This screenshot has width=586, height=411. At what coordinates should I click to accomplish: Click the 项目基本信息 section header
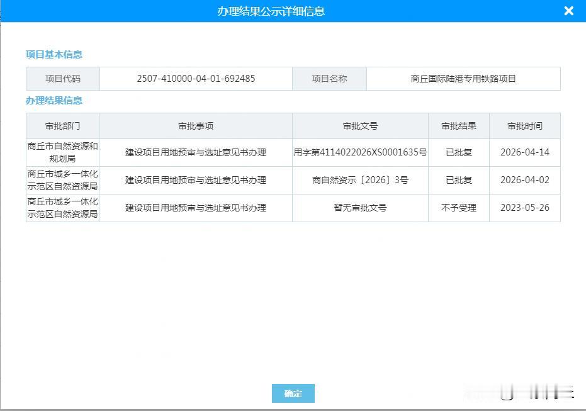(x=53, y=55)
